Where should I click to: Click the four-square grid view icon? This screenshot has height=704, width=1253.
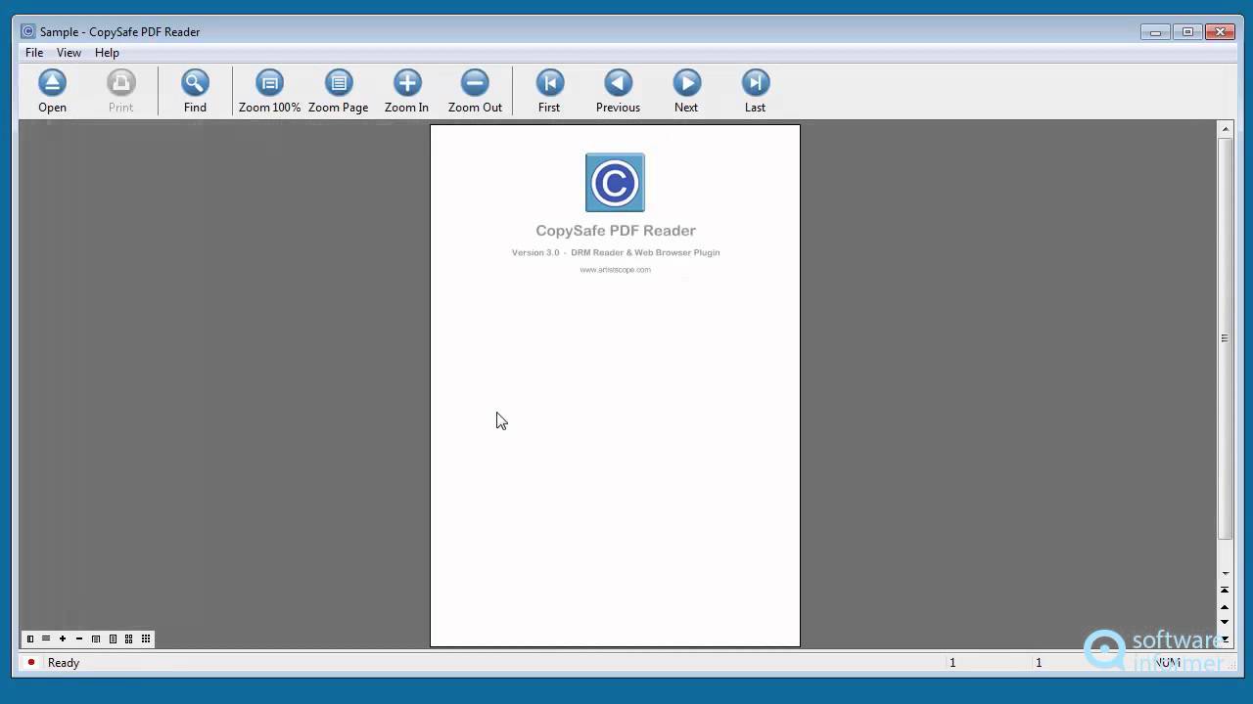pos(129,638)
